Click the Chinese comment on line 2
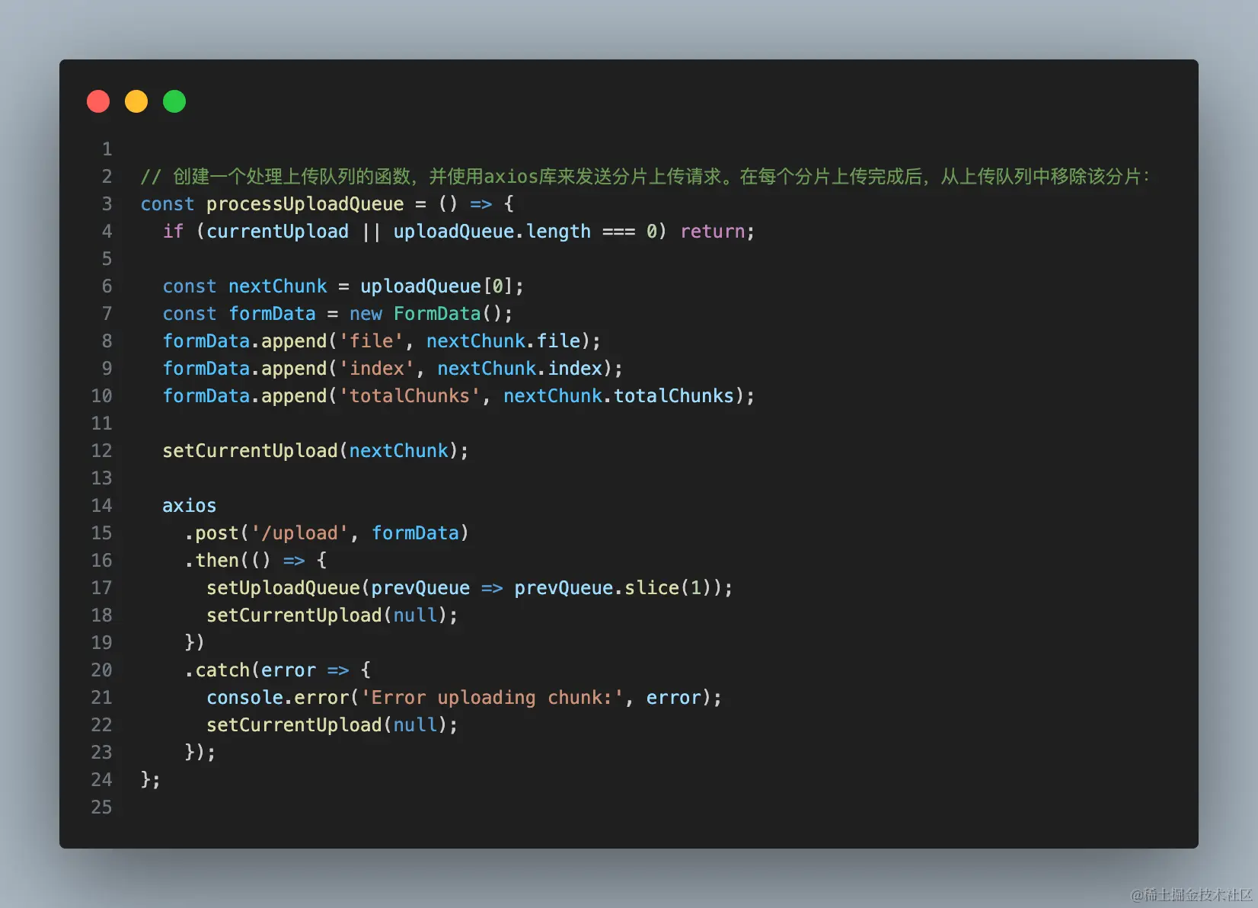Image resolution: width=1258 pixels, height=908 pixels. point(645,177)
